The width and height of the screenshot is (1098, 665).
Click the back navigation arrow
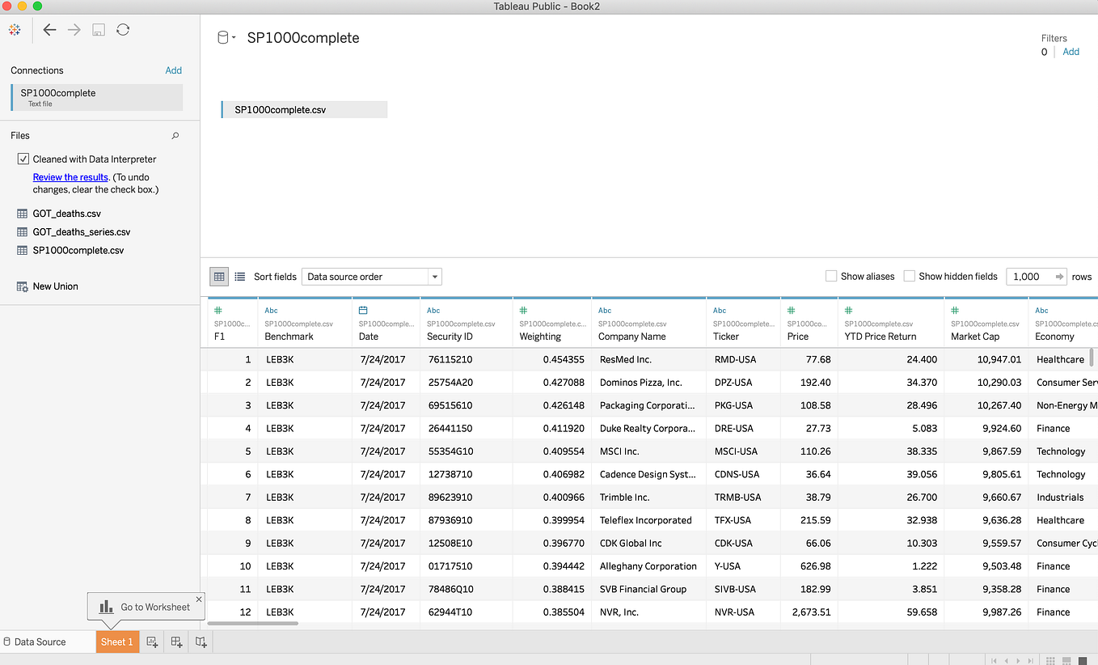[49, 29]
